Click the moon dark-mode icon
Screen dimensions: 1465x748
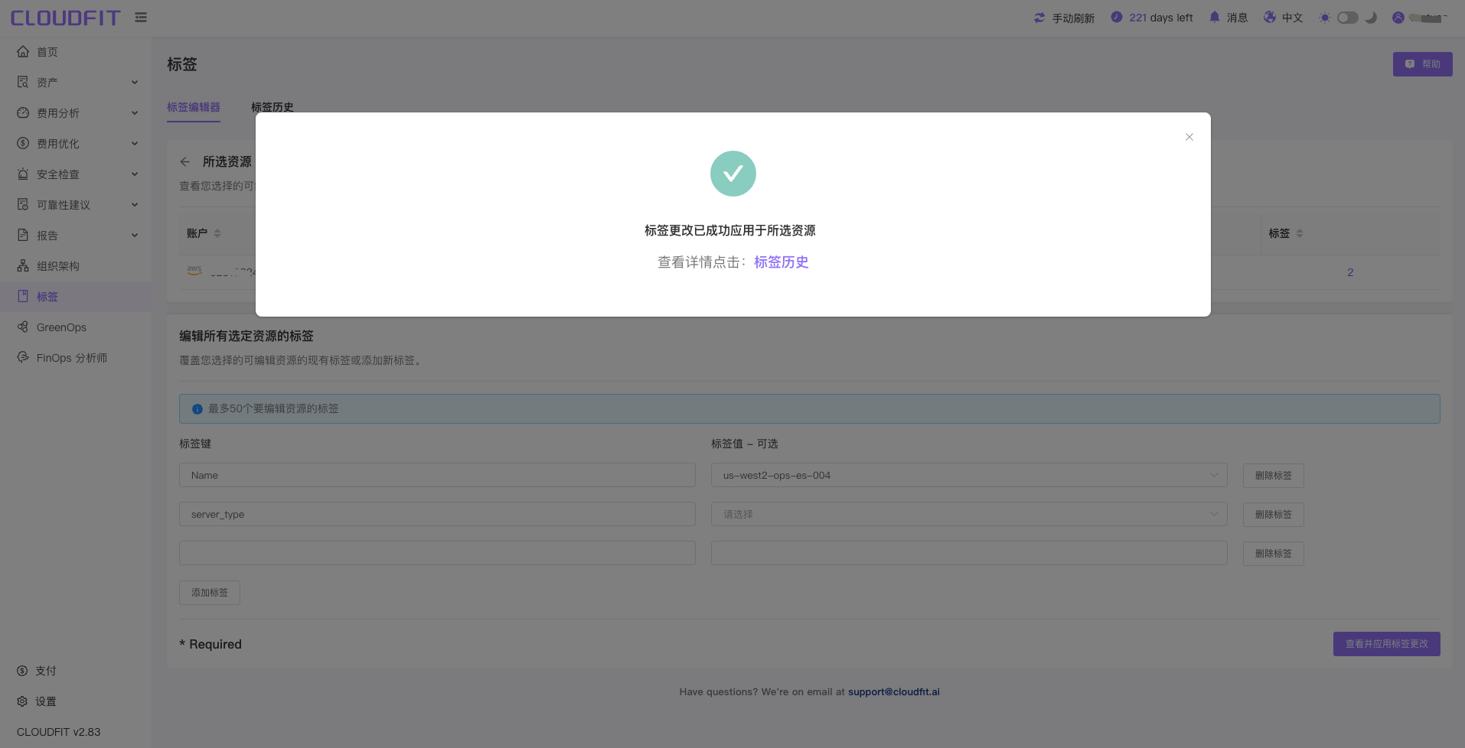[x=1371, y=18]
